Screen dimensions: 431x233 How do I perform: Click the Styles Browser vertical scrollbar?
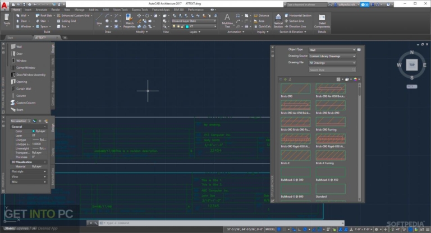(359, 142)
